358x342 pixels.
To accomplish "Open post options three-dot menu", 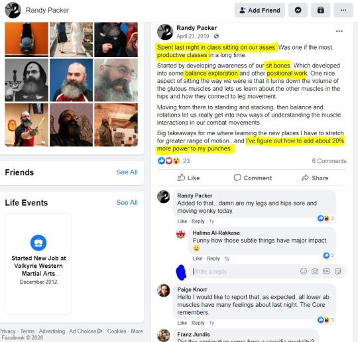I will click(339, 31).
